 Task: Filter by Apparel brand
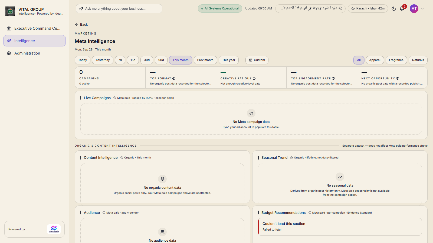[375, 60]
